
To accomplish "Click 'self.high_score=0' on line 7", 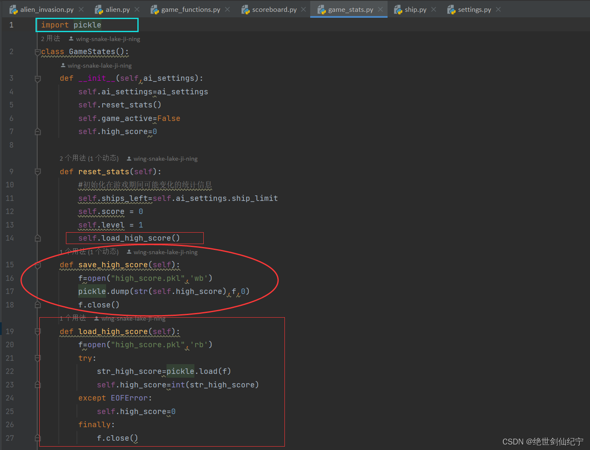I will 117,132.
